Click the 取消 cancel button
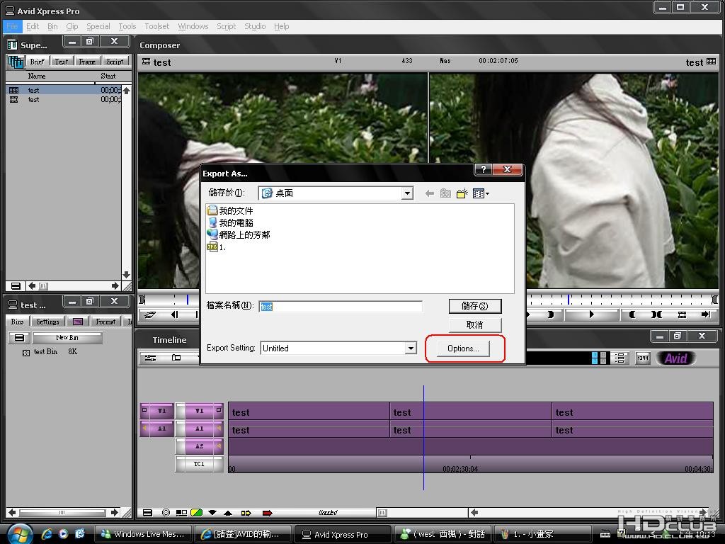The image size is (725, 544). [475, 324]
